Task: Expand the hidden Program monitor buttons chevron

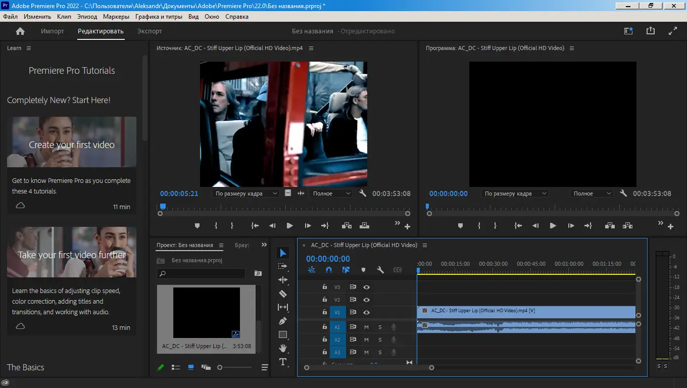Action: [660, 222]
